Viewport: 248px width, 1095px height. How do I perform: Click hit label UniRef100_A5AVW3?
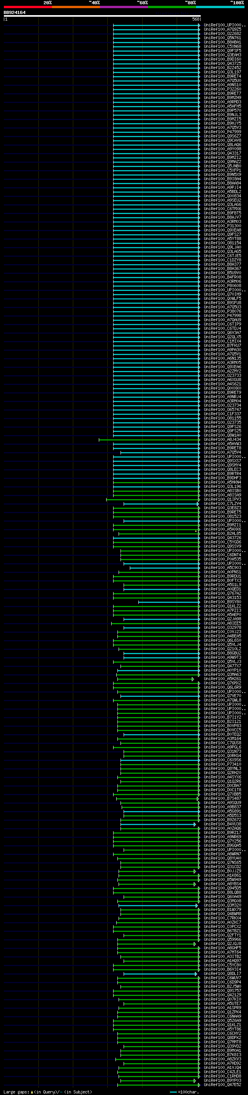tap(222, 444)
